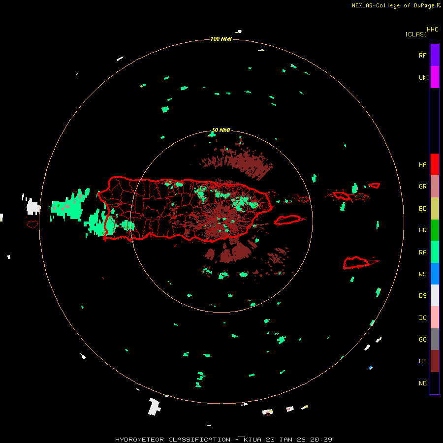
Task: Select the red HA legend color
Action: pyautogui.click(x=435, y=164)
